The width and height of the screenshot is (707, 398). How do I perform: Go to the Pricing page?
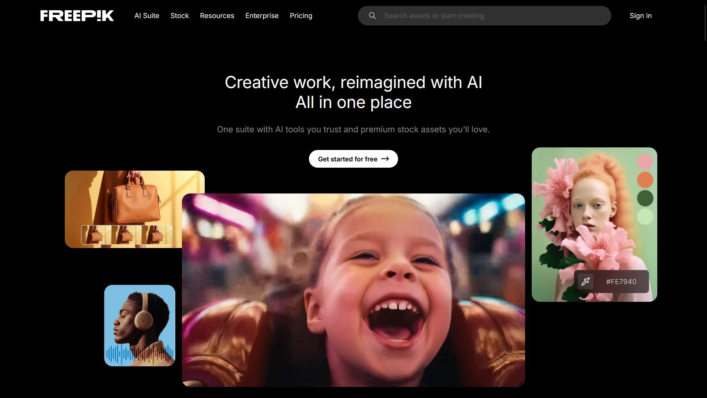(x=301, y=15)
